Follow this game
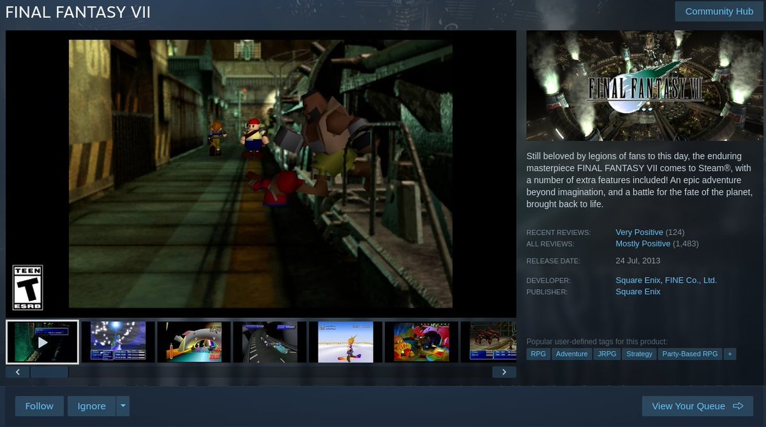The width and height of the screenshot is (766, 427). 40,406
